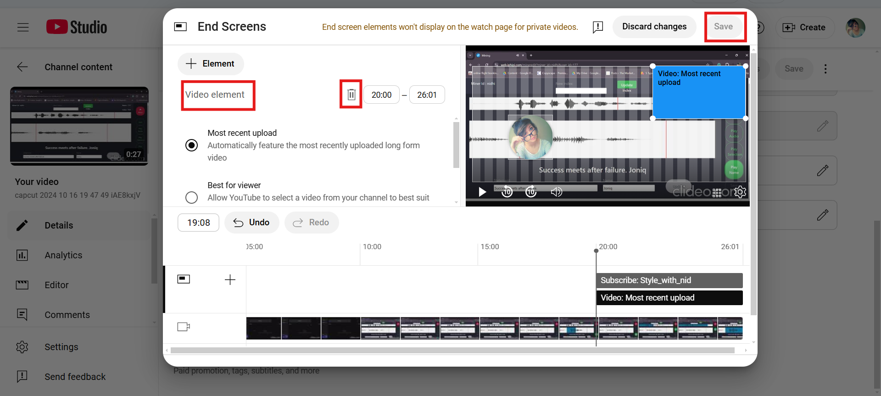
Task: Select the blue video element in preview
Action: coord(699,92)
